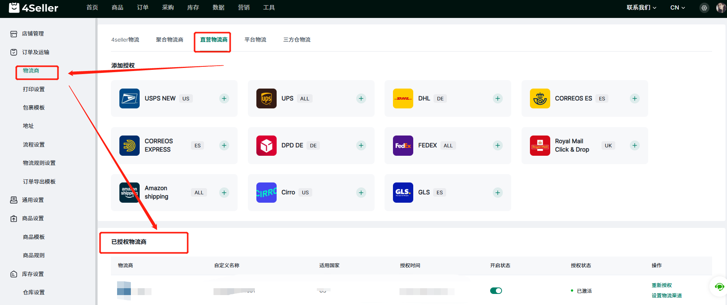Click the red DPD cube logo

[266, 145]
